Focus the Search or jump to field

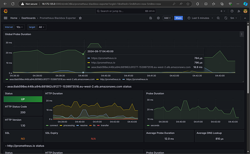click(x=126, y=11)
